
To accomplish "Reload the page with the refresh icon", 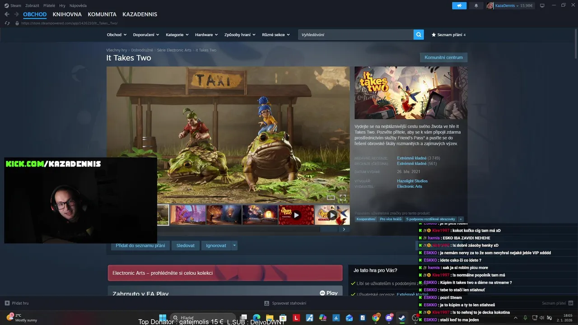I will (7, 23).
